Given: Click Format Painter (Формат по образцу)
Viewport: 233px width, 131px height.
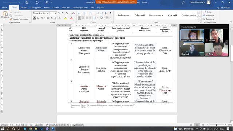Looking at the screenshot, I should pos(19,19).
